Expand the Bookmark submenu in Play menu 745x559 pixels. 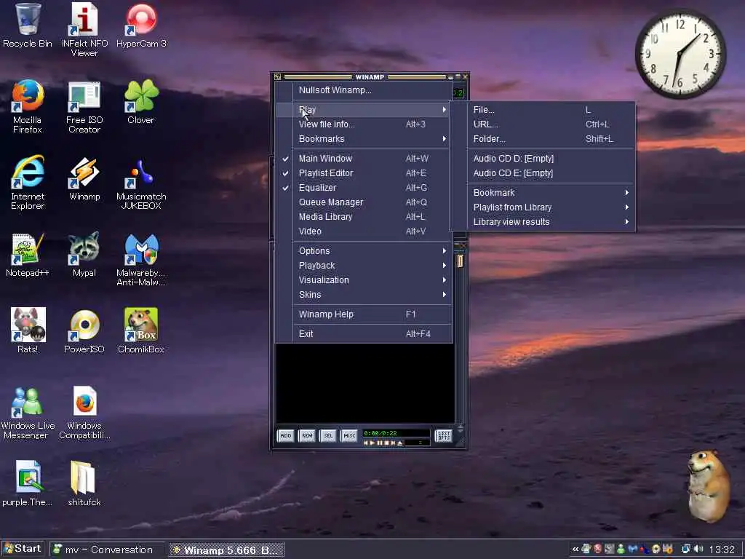click(x=543, y=192)
